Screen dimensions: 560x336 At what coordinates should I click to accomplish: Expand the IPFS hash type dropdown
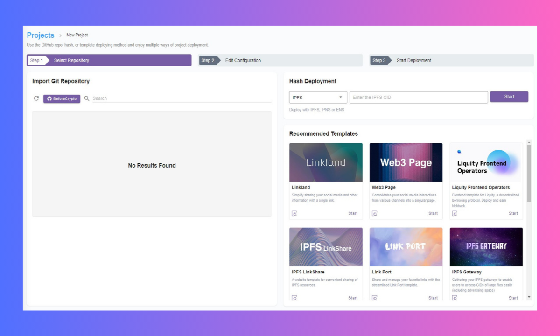pyautogui.click(x=318, y=97)
